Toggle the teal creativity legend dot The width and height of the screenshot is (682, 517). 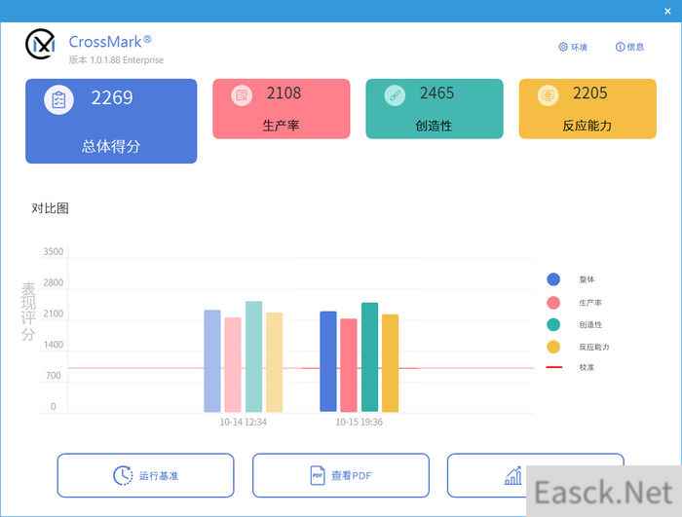[553, 324]
